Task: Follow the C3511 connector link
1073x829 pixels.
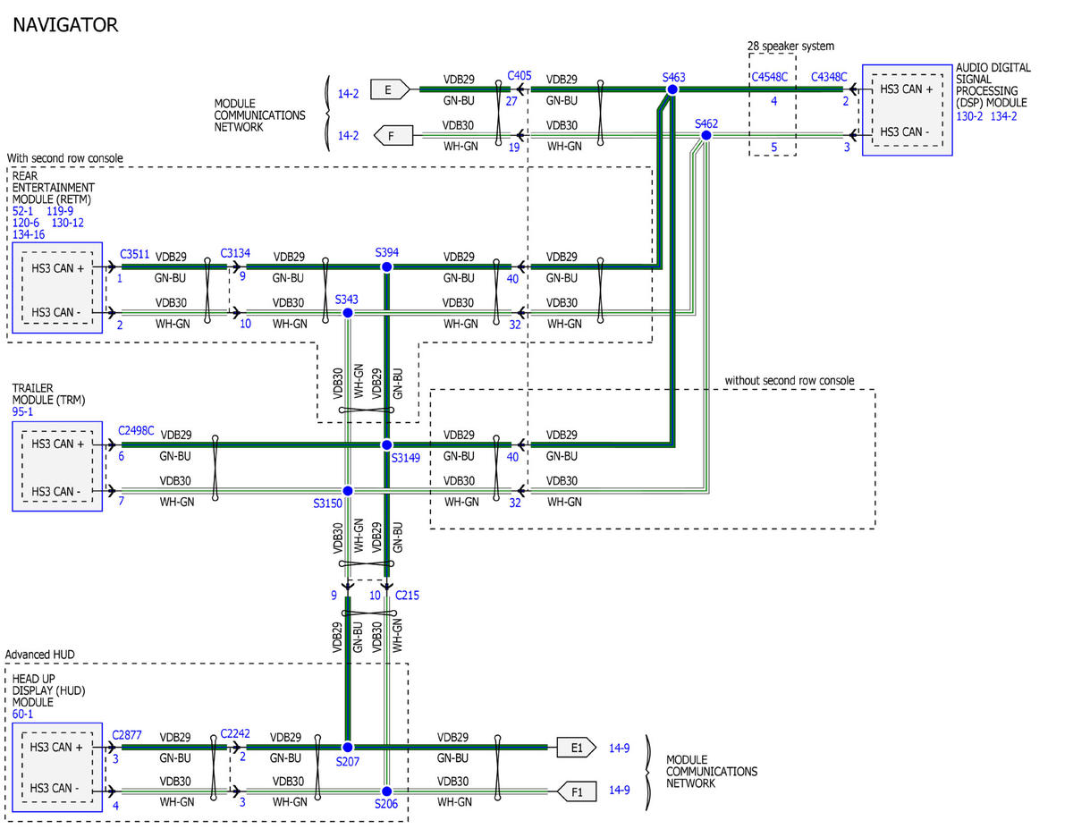Action: (x=134, y=254)
